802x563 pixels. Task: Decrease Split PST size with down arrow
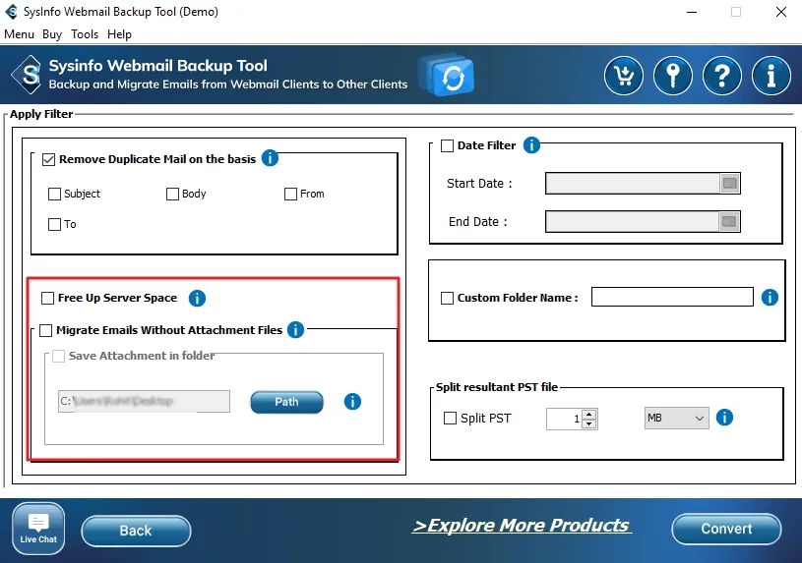click(589, 423)
